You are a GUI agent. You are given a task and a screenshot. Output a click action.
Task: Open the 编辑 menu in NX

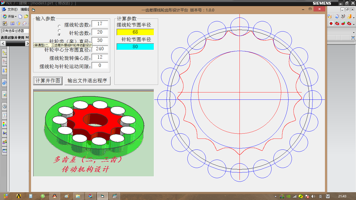coord(25,9)
